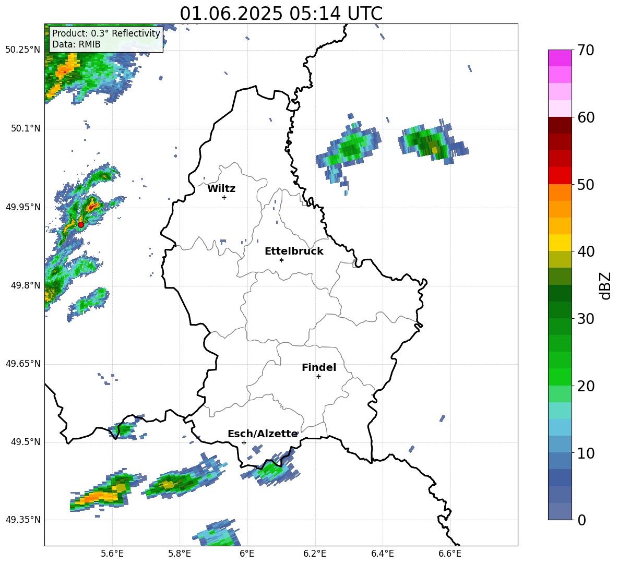Click the 5.6°E longitude label
This screenshot has width=618, height=564.
112,554
